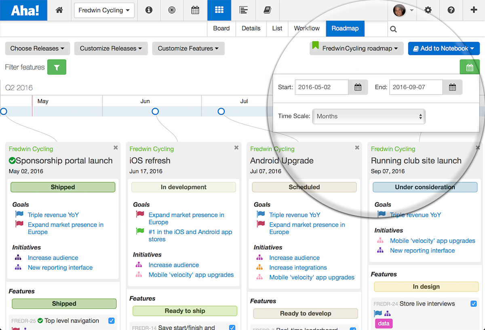The image size is (485, 330).
Task: Toggle checkbox for Top level navigation feature
Action: (112, 321)
